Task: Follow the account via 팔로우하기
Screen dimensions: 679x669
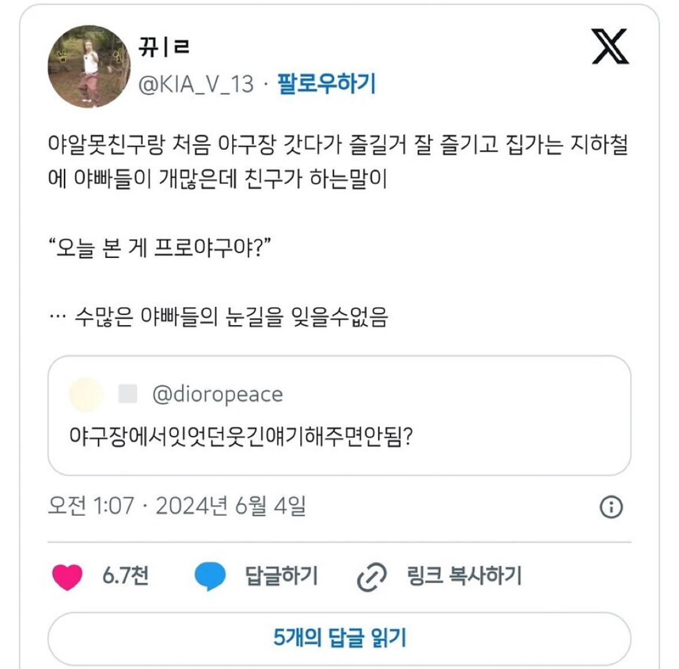Action: pyautogui.click(x=327, y=84)
